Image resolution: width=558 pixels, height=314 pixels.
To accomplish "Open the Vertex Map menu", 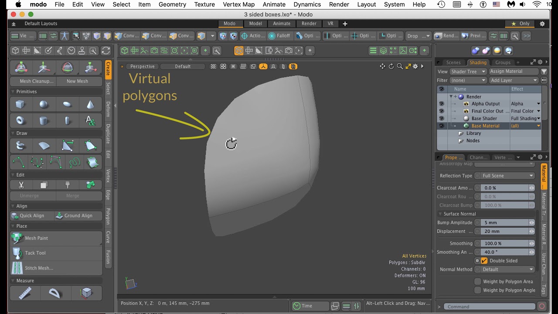I will click(238, 4).
